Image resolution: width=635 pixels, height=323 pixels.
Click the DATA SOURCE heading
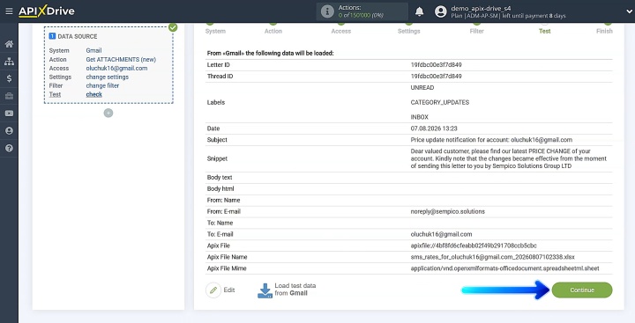[78, 36]
